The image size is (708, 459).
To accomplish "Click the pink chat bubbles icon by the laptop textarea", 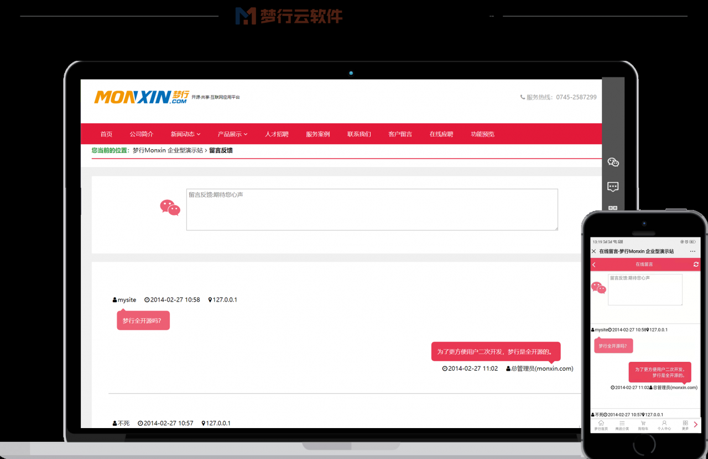I will 170,208.
